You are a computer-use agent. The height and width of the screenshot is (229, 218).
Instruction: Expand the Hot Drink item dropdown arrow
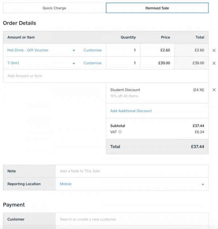pos(74,50)
